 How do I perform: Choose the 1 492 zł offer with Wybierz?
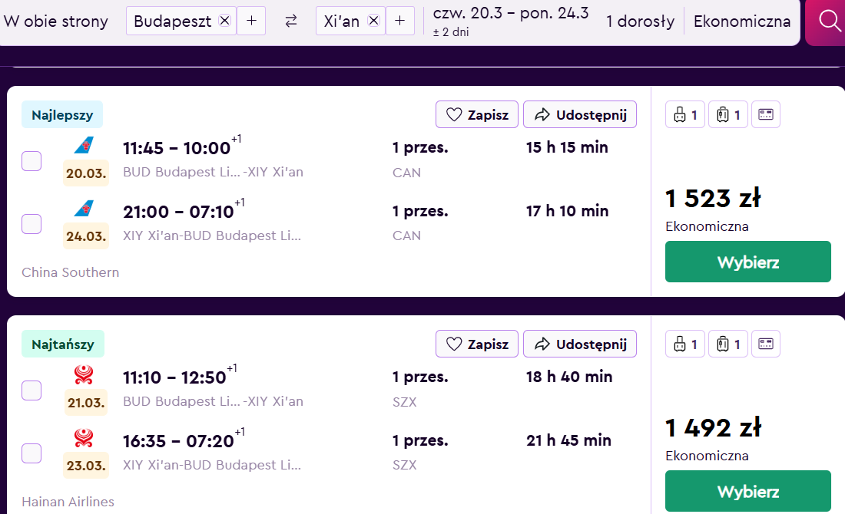click(x=748, y=492)
